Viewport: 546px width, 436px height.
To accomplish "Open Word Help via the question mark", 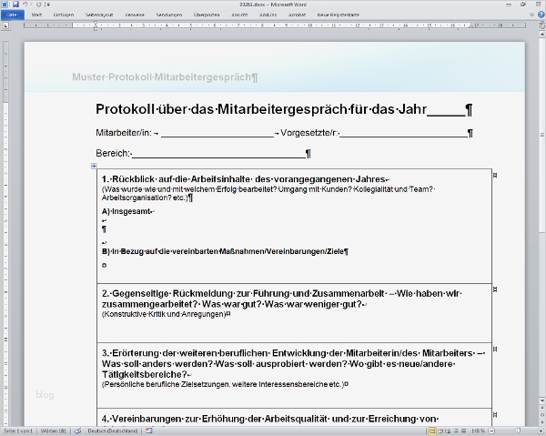I will [x=541, y=15].
